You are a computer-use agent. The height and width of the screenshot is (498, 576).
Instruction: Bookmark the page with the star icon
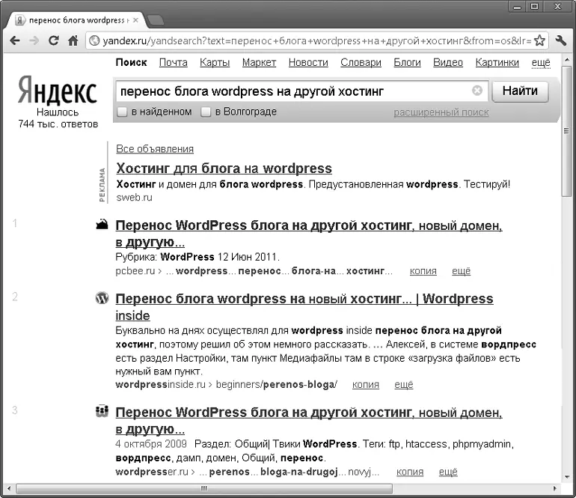click(539, 40)
